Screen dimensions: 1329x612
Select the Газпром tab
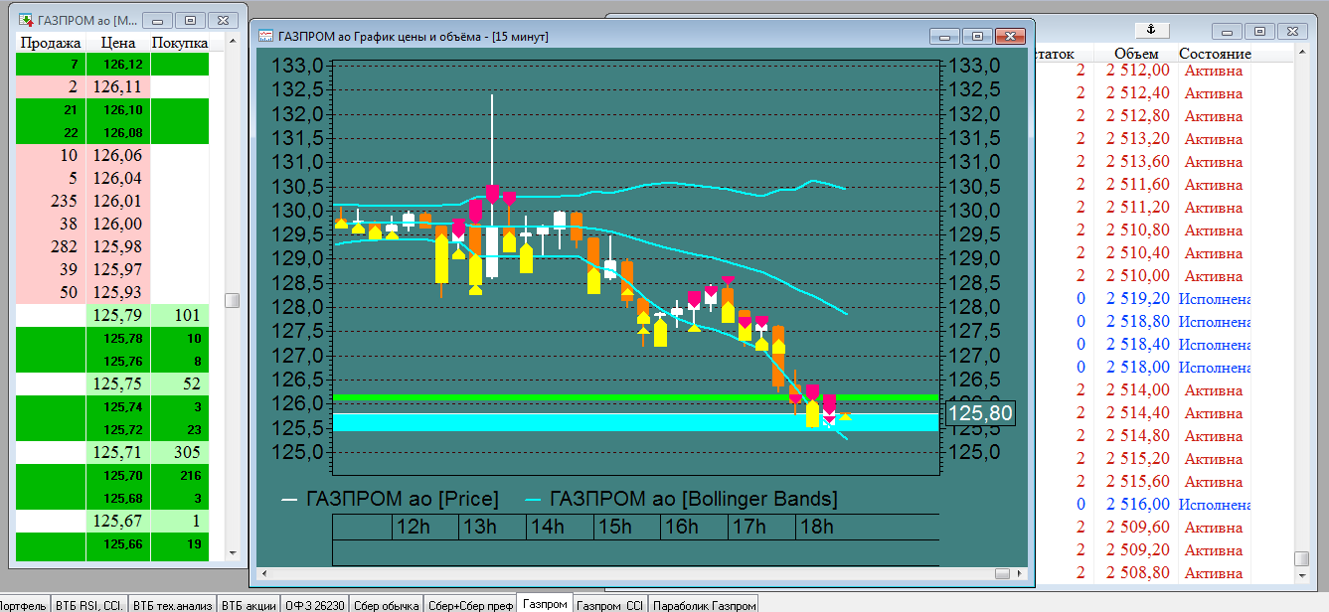pyautogui.click(x=545, y=603)
